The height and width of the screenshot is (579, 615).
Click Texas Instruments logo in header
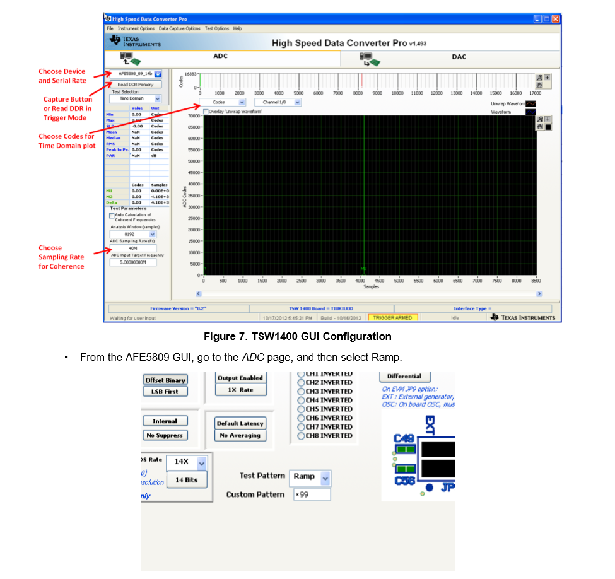(136, 41)
